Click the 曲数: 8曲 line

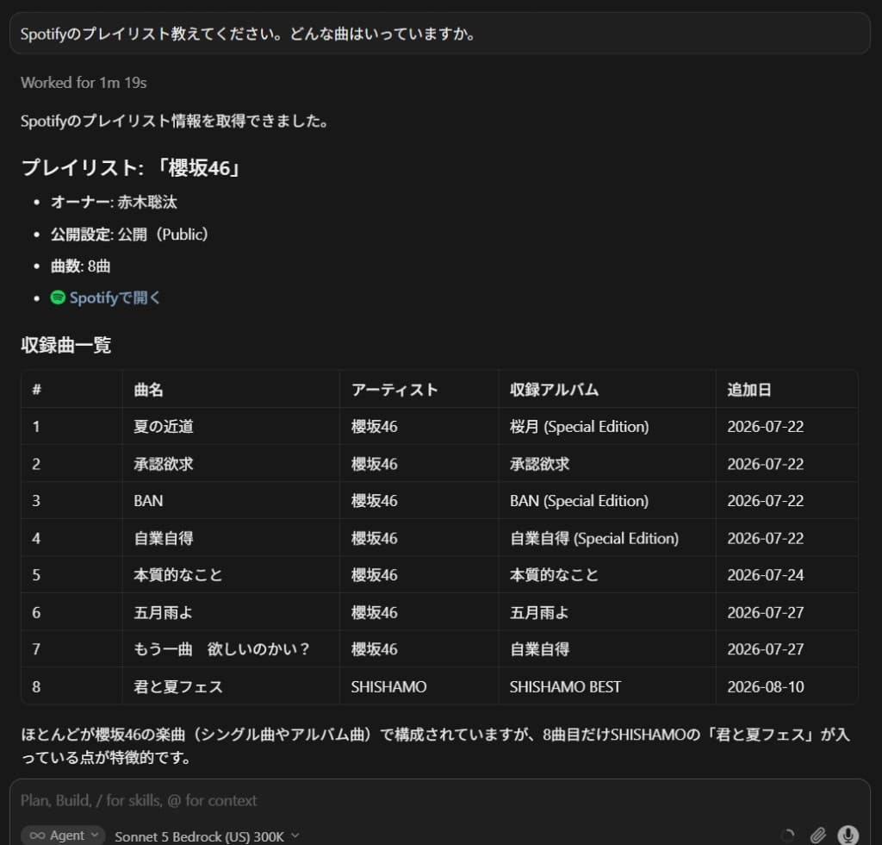click(x=80, y=266)
